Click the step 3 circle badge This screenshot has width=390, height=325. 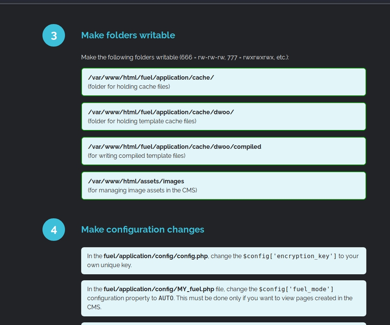54,35
